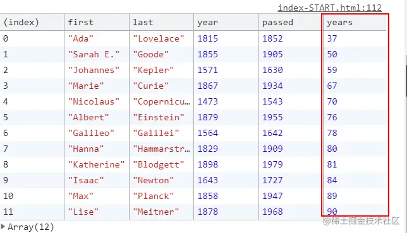407x233 pixels.
Task: Expand the Array(12) disclosure triangle
Action: (3, 227)
